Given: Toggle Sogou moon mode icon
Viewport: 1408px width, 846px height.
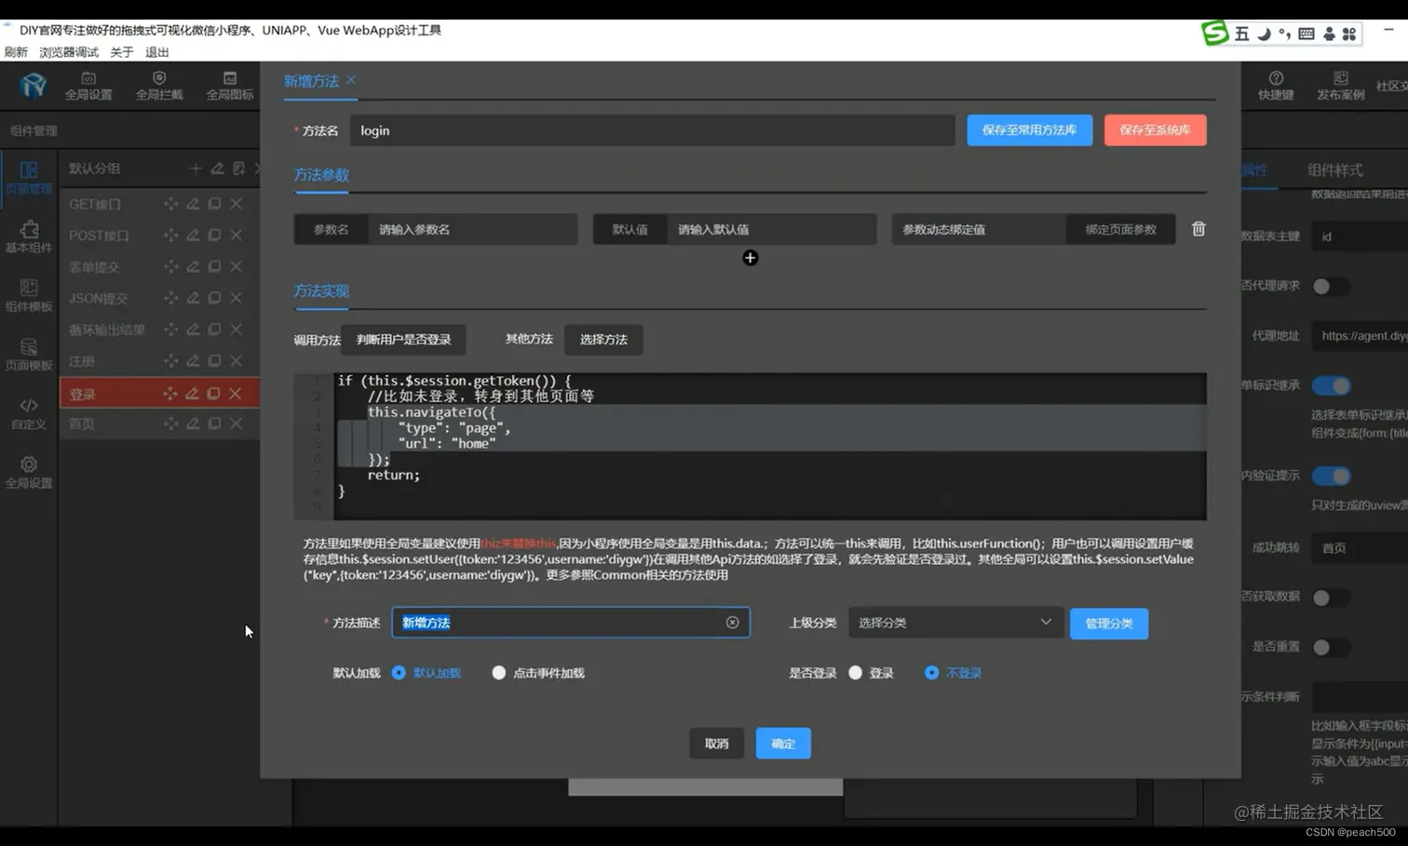Looking at the screenshot, I should 1264,34.
